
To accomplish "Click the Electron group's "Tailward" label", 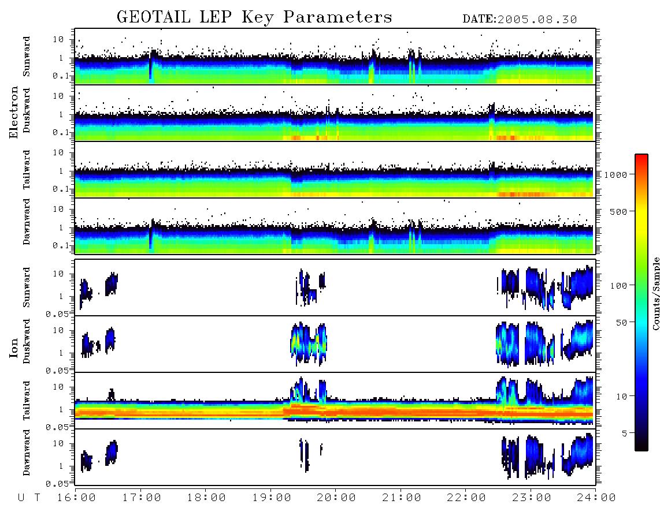I will pyautogui.click(x=27, y=170).
